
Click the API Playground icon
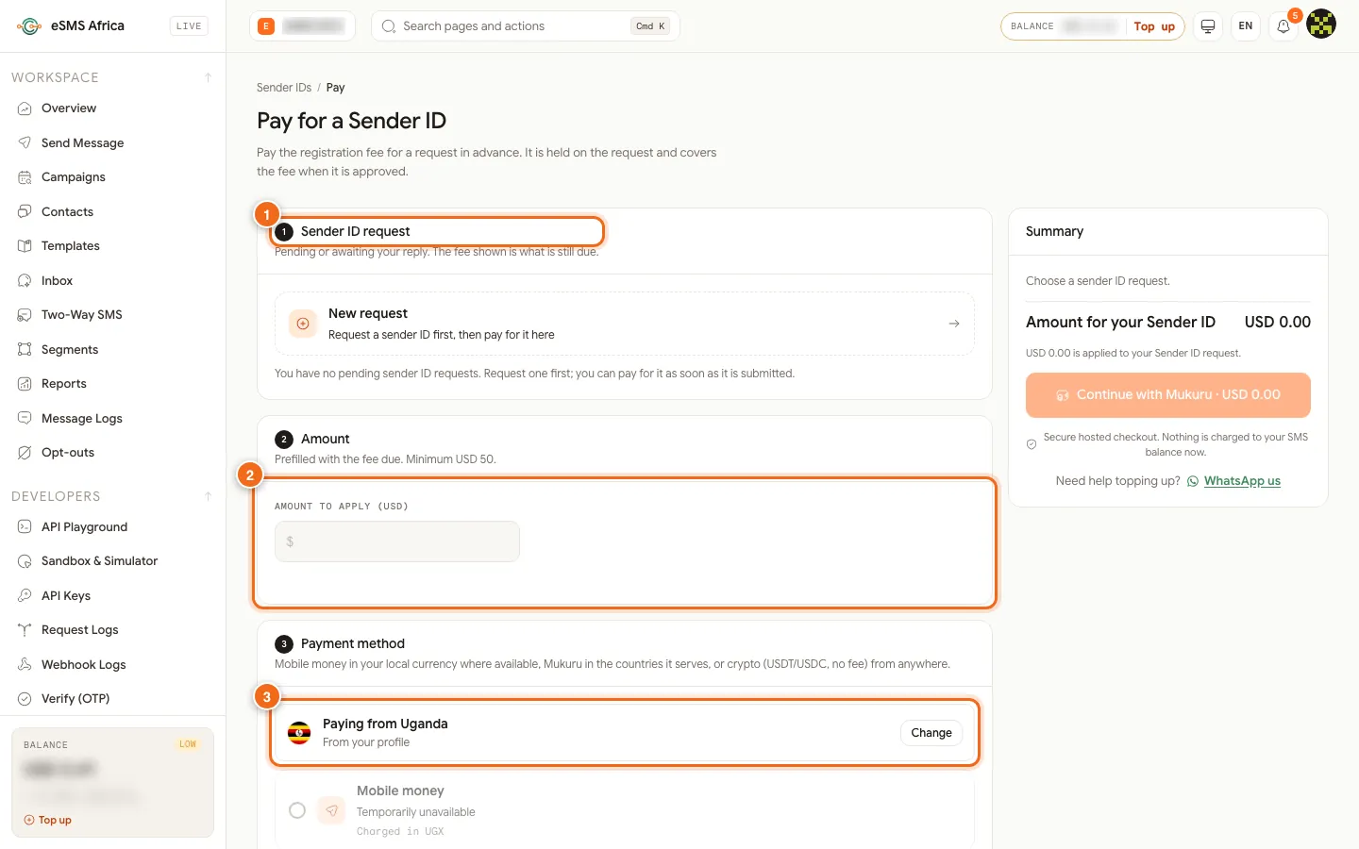(x=25, y=526)
